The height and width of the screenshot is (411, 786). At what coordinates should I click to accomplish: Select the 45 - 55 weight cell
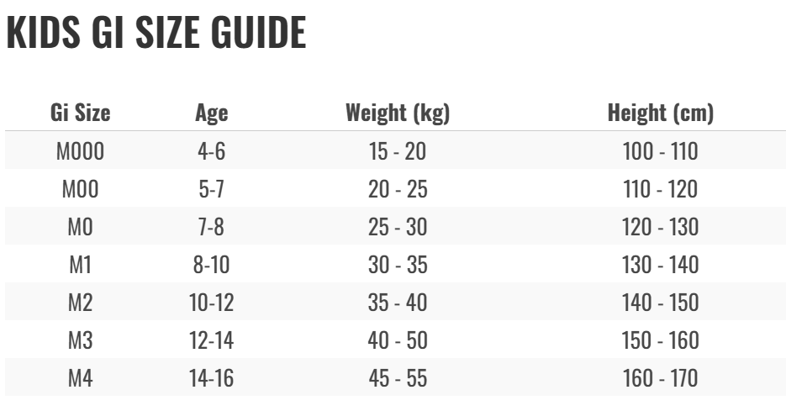pos(398,378)
